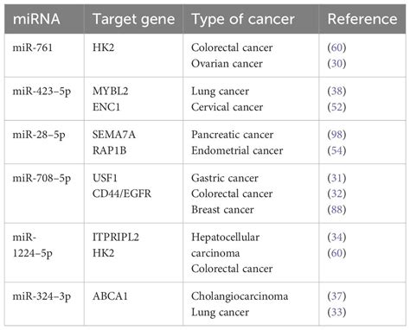Screen dimensions: 410x330
Task: Follow reference link (33) in last row
Action: [336, 312]
